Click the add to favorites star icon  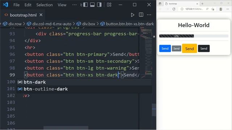pyautogui.click(x=213, y=9)
